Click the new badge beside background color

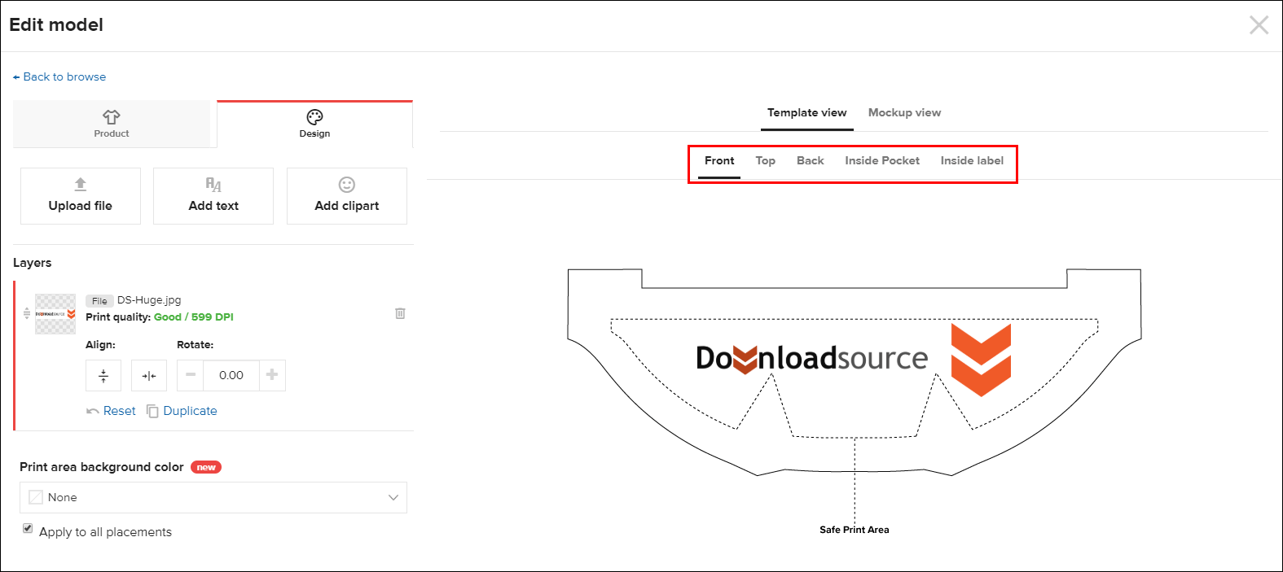pyautogui.click(x=206, y=467)
